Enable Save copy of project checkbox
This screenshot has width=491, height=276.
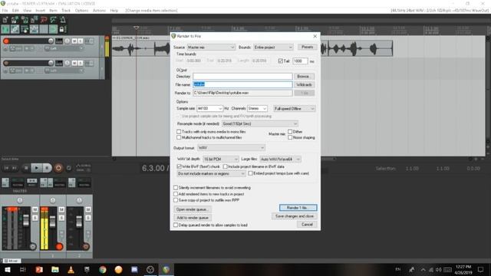(176, 200)
